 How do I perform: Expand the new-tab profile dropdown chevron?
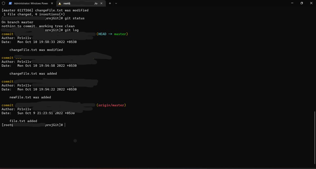point(116,3)
